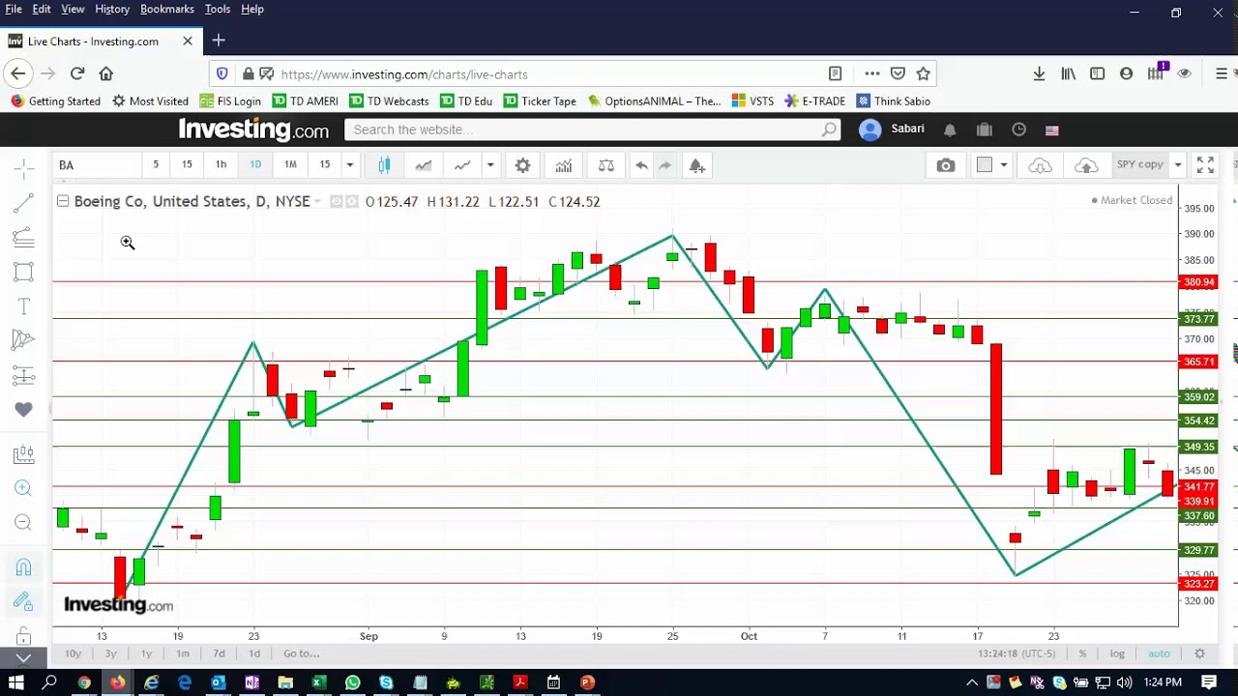Toggle log scale on price axis
Viewport: 1238px width, 696px height.
tap(1117, 653)
